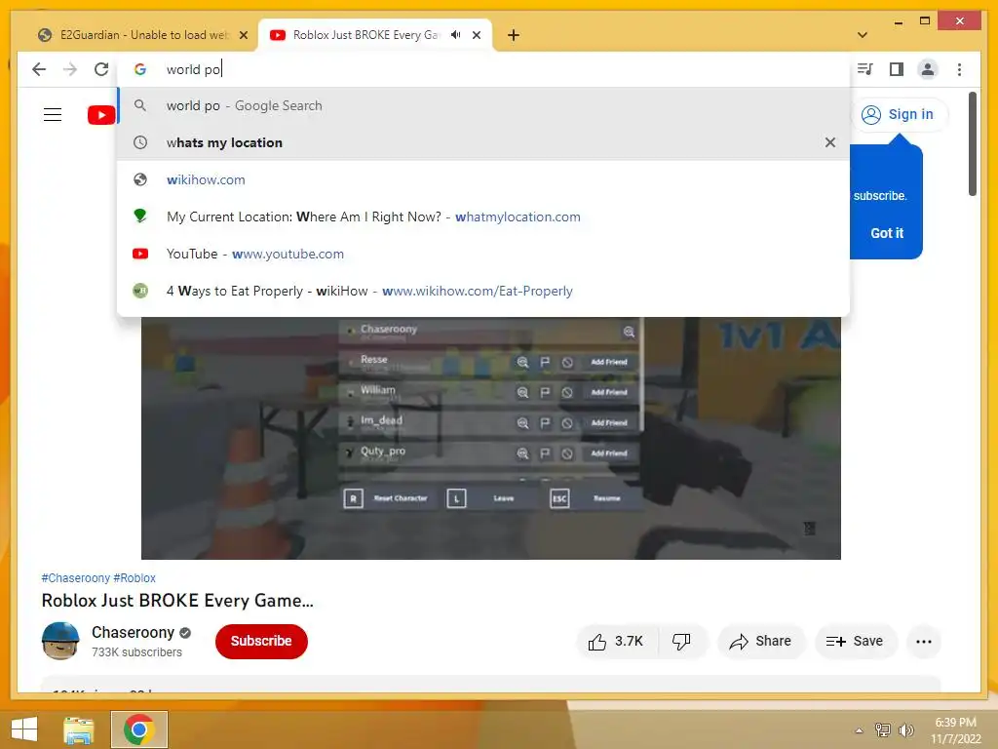Select the wikiHow Eat-Properly suggestion
This screenshot has width=998, height=749.
(x=483, y=291)
